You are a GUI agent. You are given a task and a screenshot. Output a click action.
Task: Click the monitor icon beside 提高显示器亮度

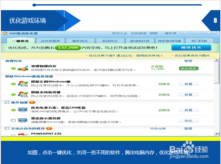click(x=23, y=120)
